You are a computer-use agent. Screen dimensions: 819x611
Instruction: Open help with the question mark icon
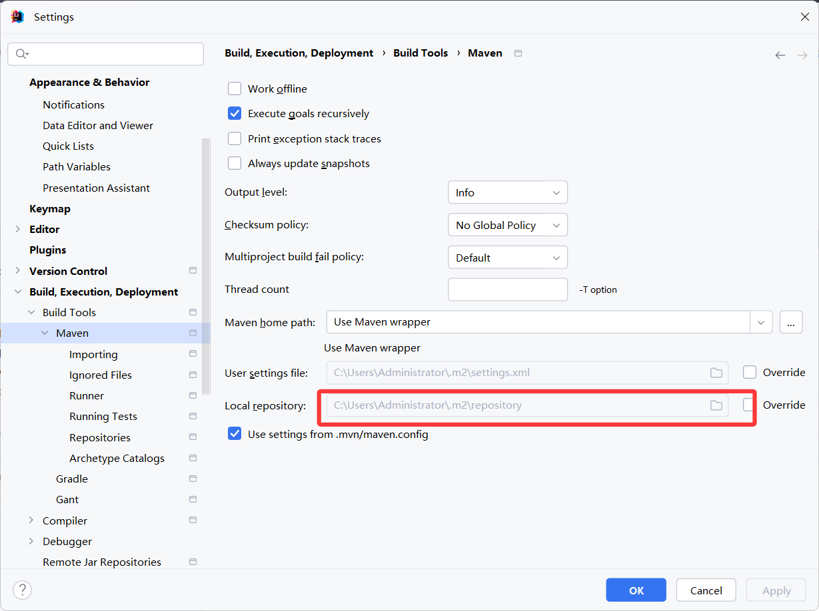click(22, 590)
